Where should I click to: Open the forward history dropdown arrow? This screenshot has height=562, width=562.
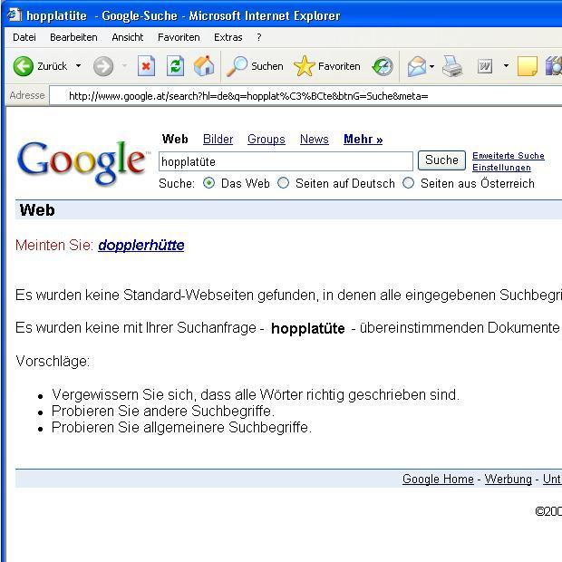point(124,66)
